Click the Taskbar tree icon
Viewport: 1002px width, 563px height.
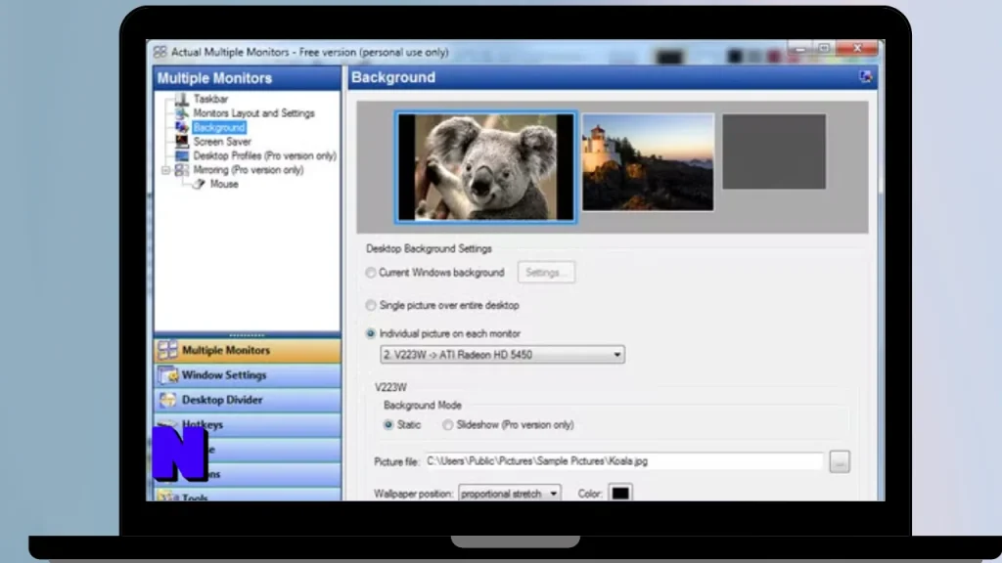pos(182,99)
